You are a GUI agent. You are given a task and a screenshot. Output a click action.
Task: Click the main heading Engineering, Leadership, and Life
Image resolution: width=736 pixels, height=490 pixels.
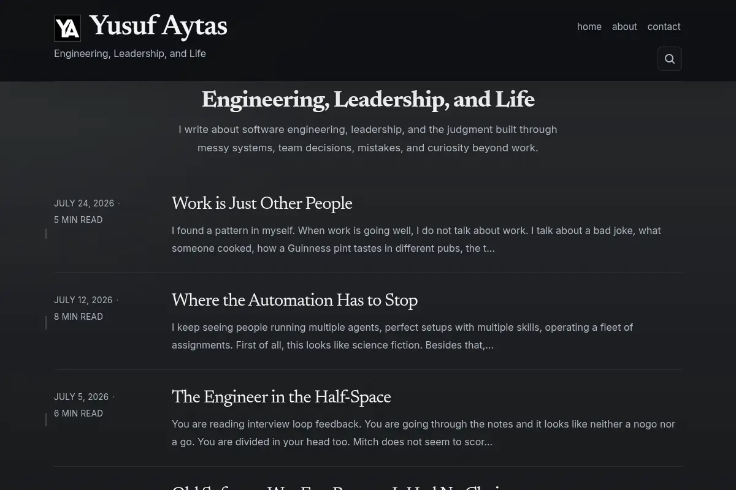point(368,100)
